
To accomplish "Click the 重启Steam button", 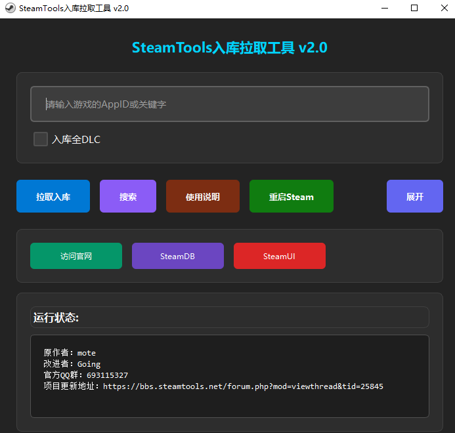I will coord(292,196).
